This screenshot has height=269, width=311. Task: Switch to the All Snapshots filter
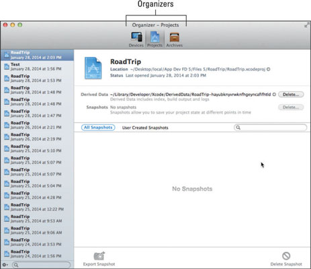pos(98,128)
